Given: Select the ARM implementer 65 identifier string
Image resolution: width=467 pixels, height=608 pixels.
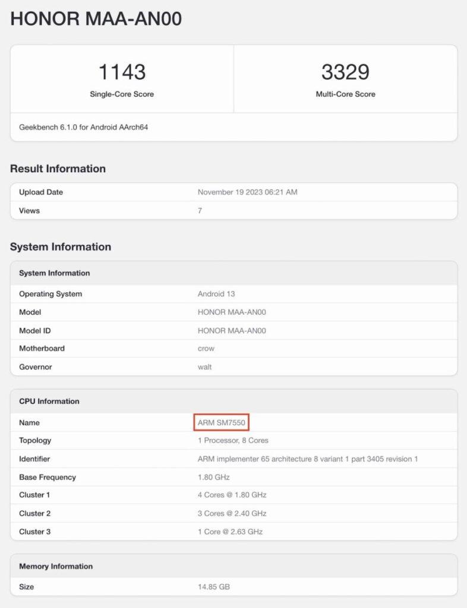Looking at the screenshot, I should click(x=308, y=459).
